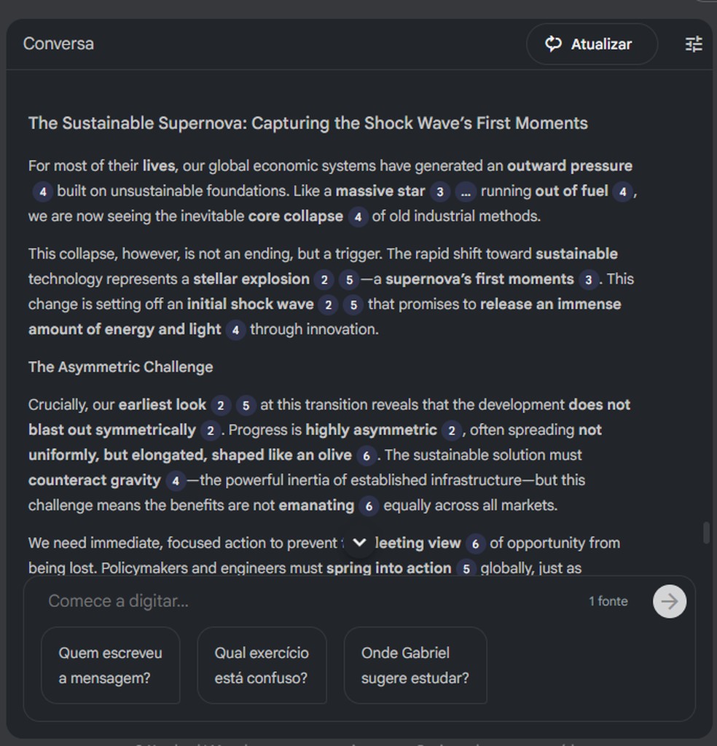Open chat settings sliders icon

pos(694,44)
